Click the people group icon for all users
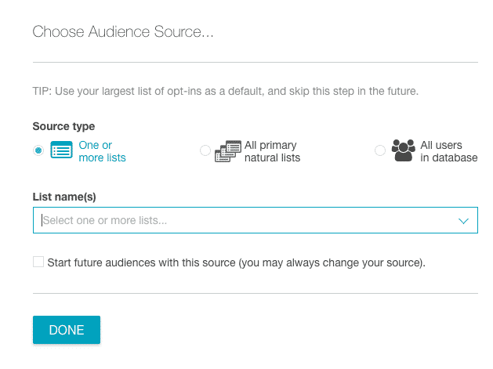Image resolution: width=493 pixels, height=369 pixels. 403,150
